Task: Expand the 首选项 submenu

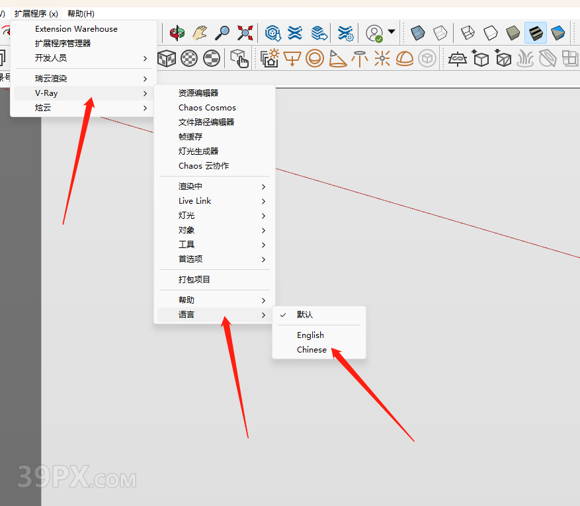Action: [x=214, y=259]
